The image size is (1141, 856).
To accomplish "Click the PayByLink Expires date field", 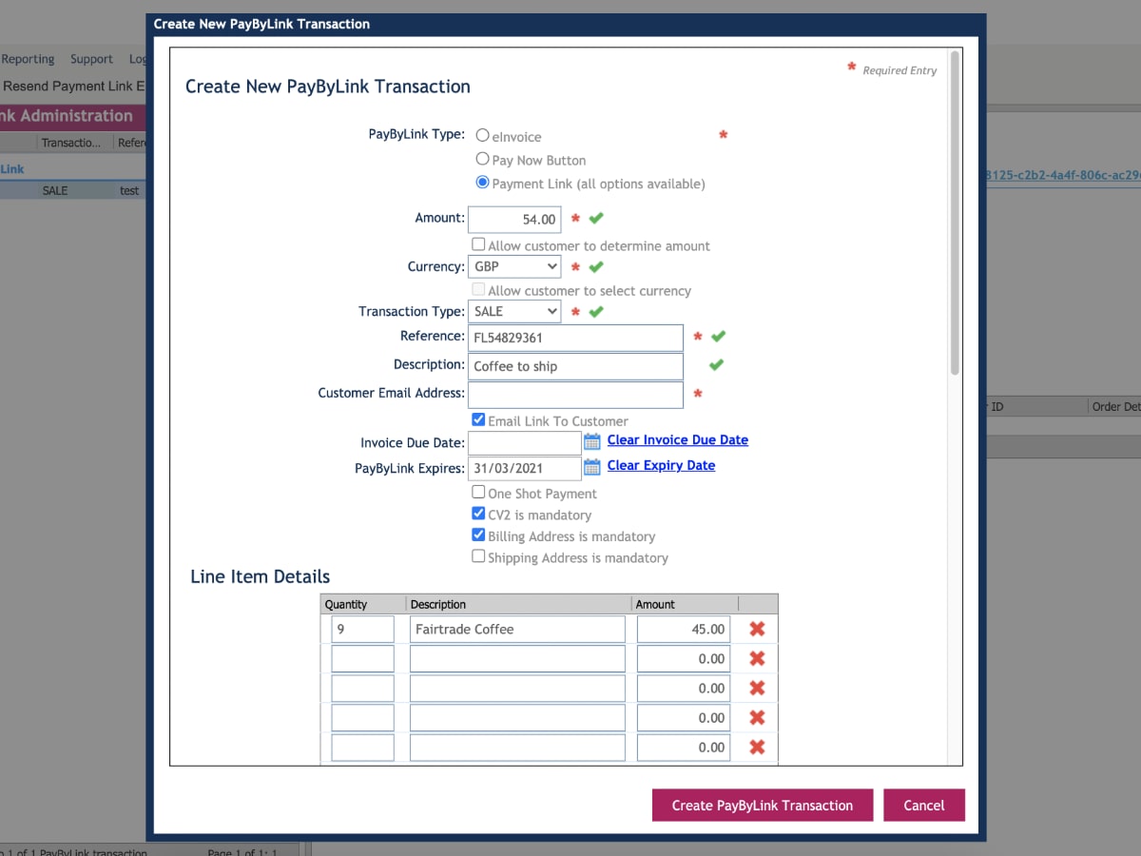I will [525, 468].
